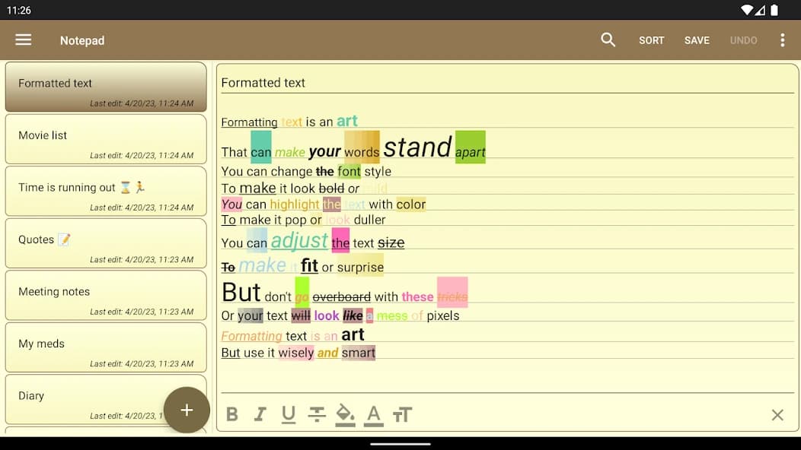This screenshot has height=450, width=801.
Task: Select the underline formatting icon
Action: pyautogui.click(x=288, y=414)
